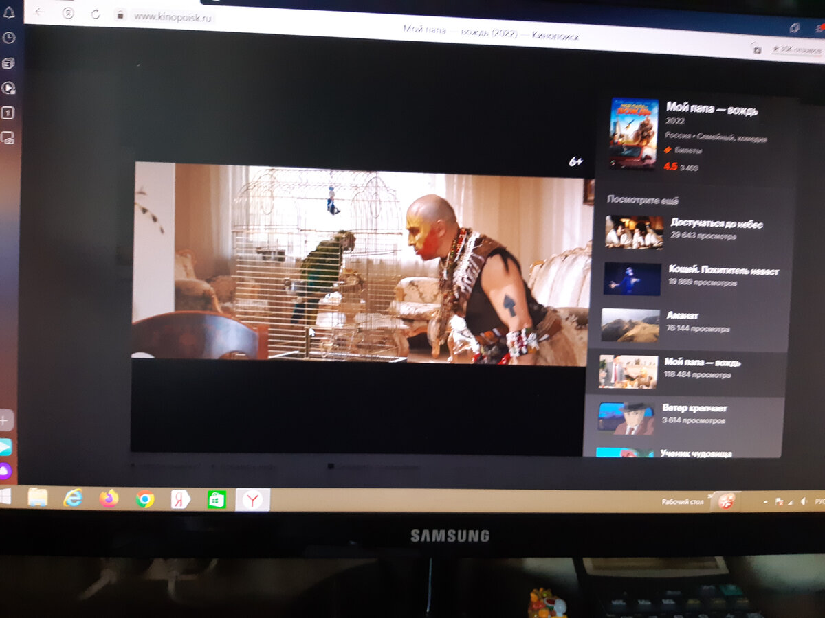Play 'Кощей. Похититель невест' trailer
825x618 pixels.
point(724,271)
